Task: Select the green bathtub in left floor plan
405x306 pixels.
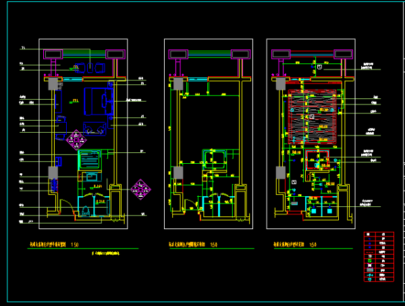Action: point(88,160)
